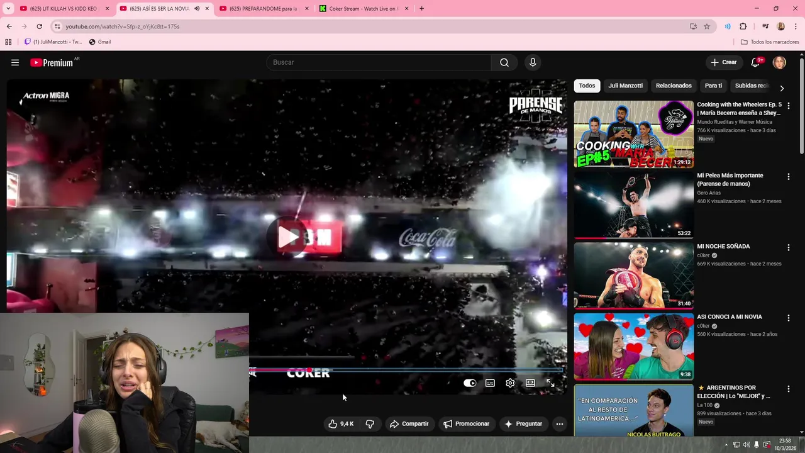
Task: Open options for ARGENTINOS POR ELECCIÓN video
Action: [x=788, y=389]
